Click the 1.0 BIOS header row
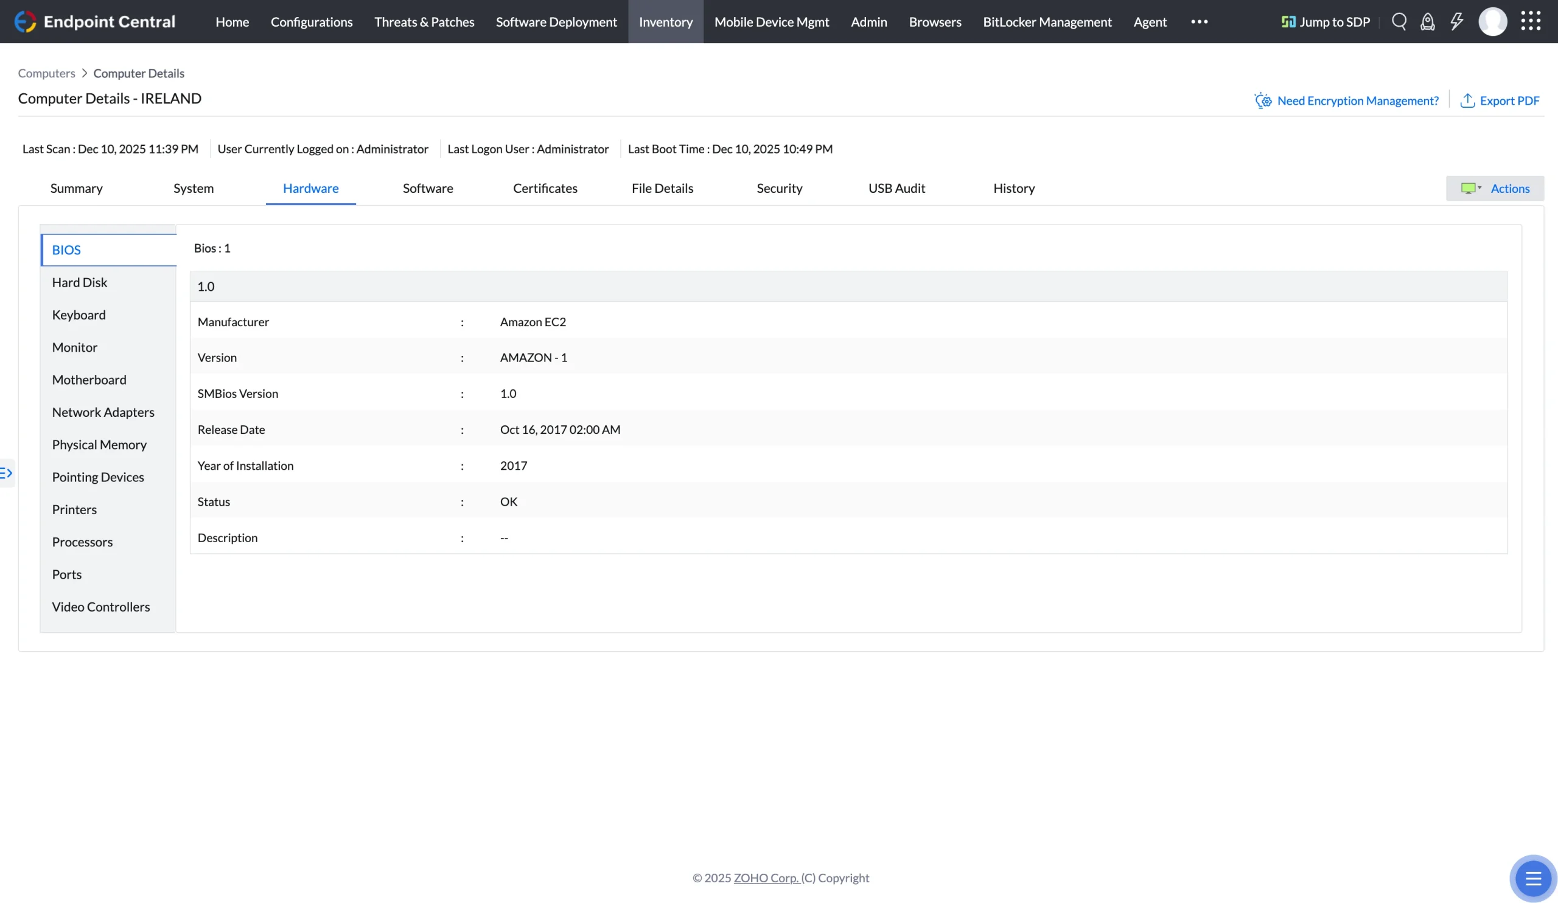The height and width of the screenshot is (903, 1558). tap(848, 286)
